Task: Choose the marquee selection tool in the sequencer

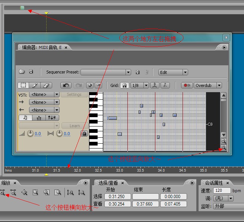Action: pyautogui.click(x=23, y=85)
